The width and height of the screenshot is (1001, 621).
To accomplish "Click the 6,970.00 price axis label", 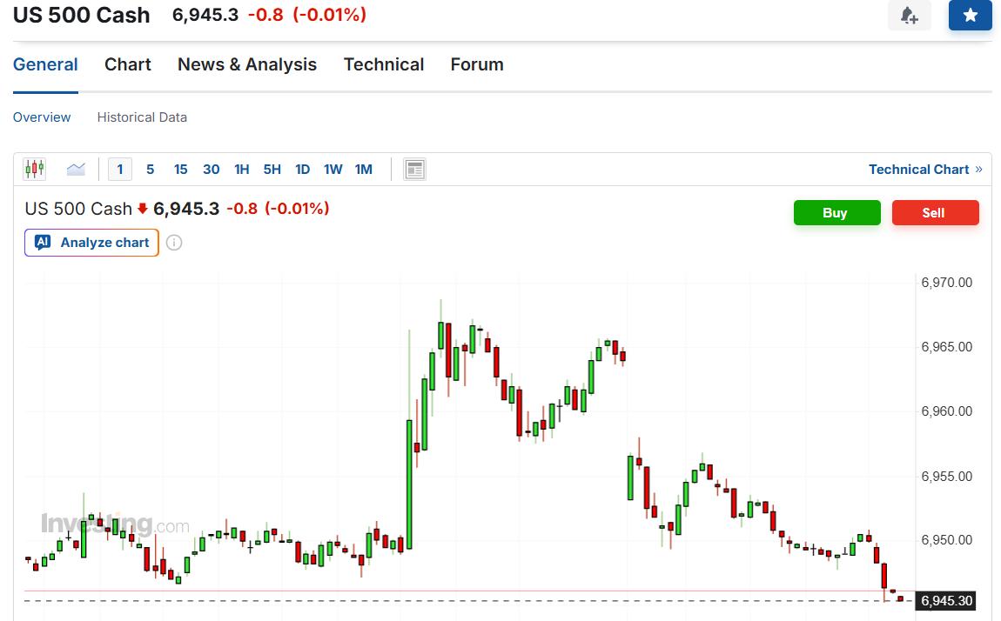I will coord(947,283).
